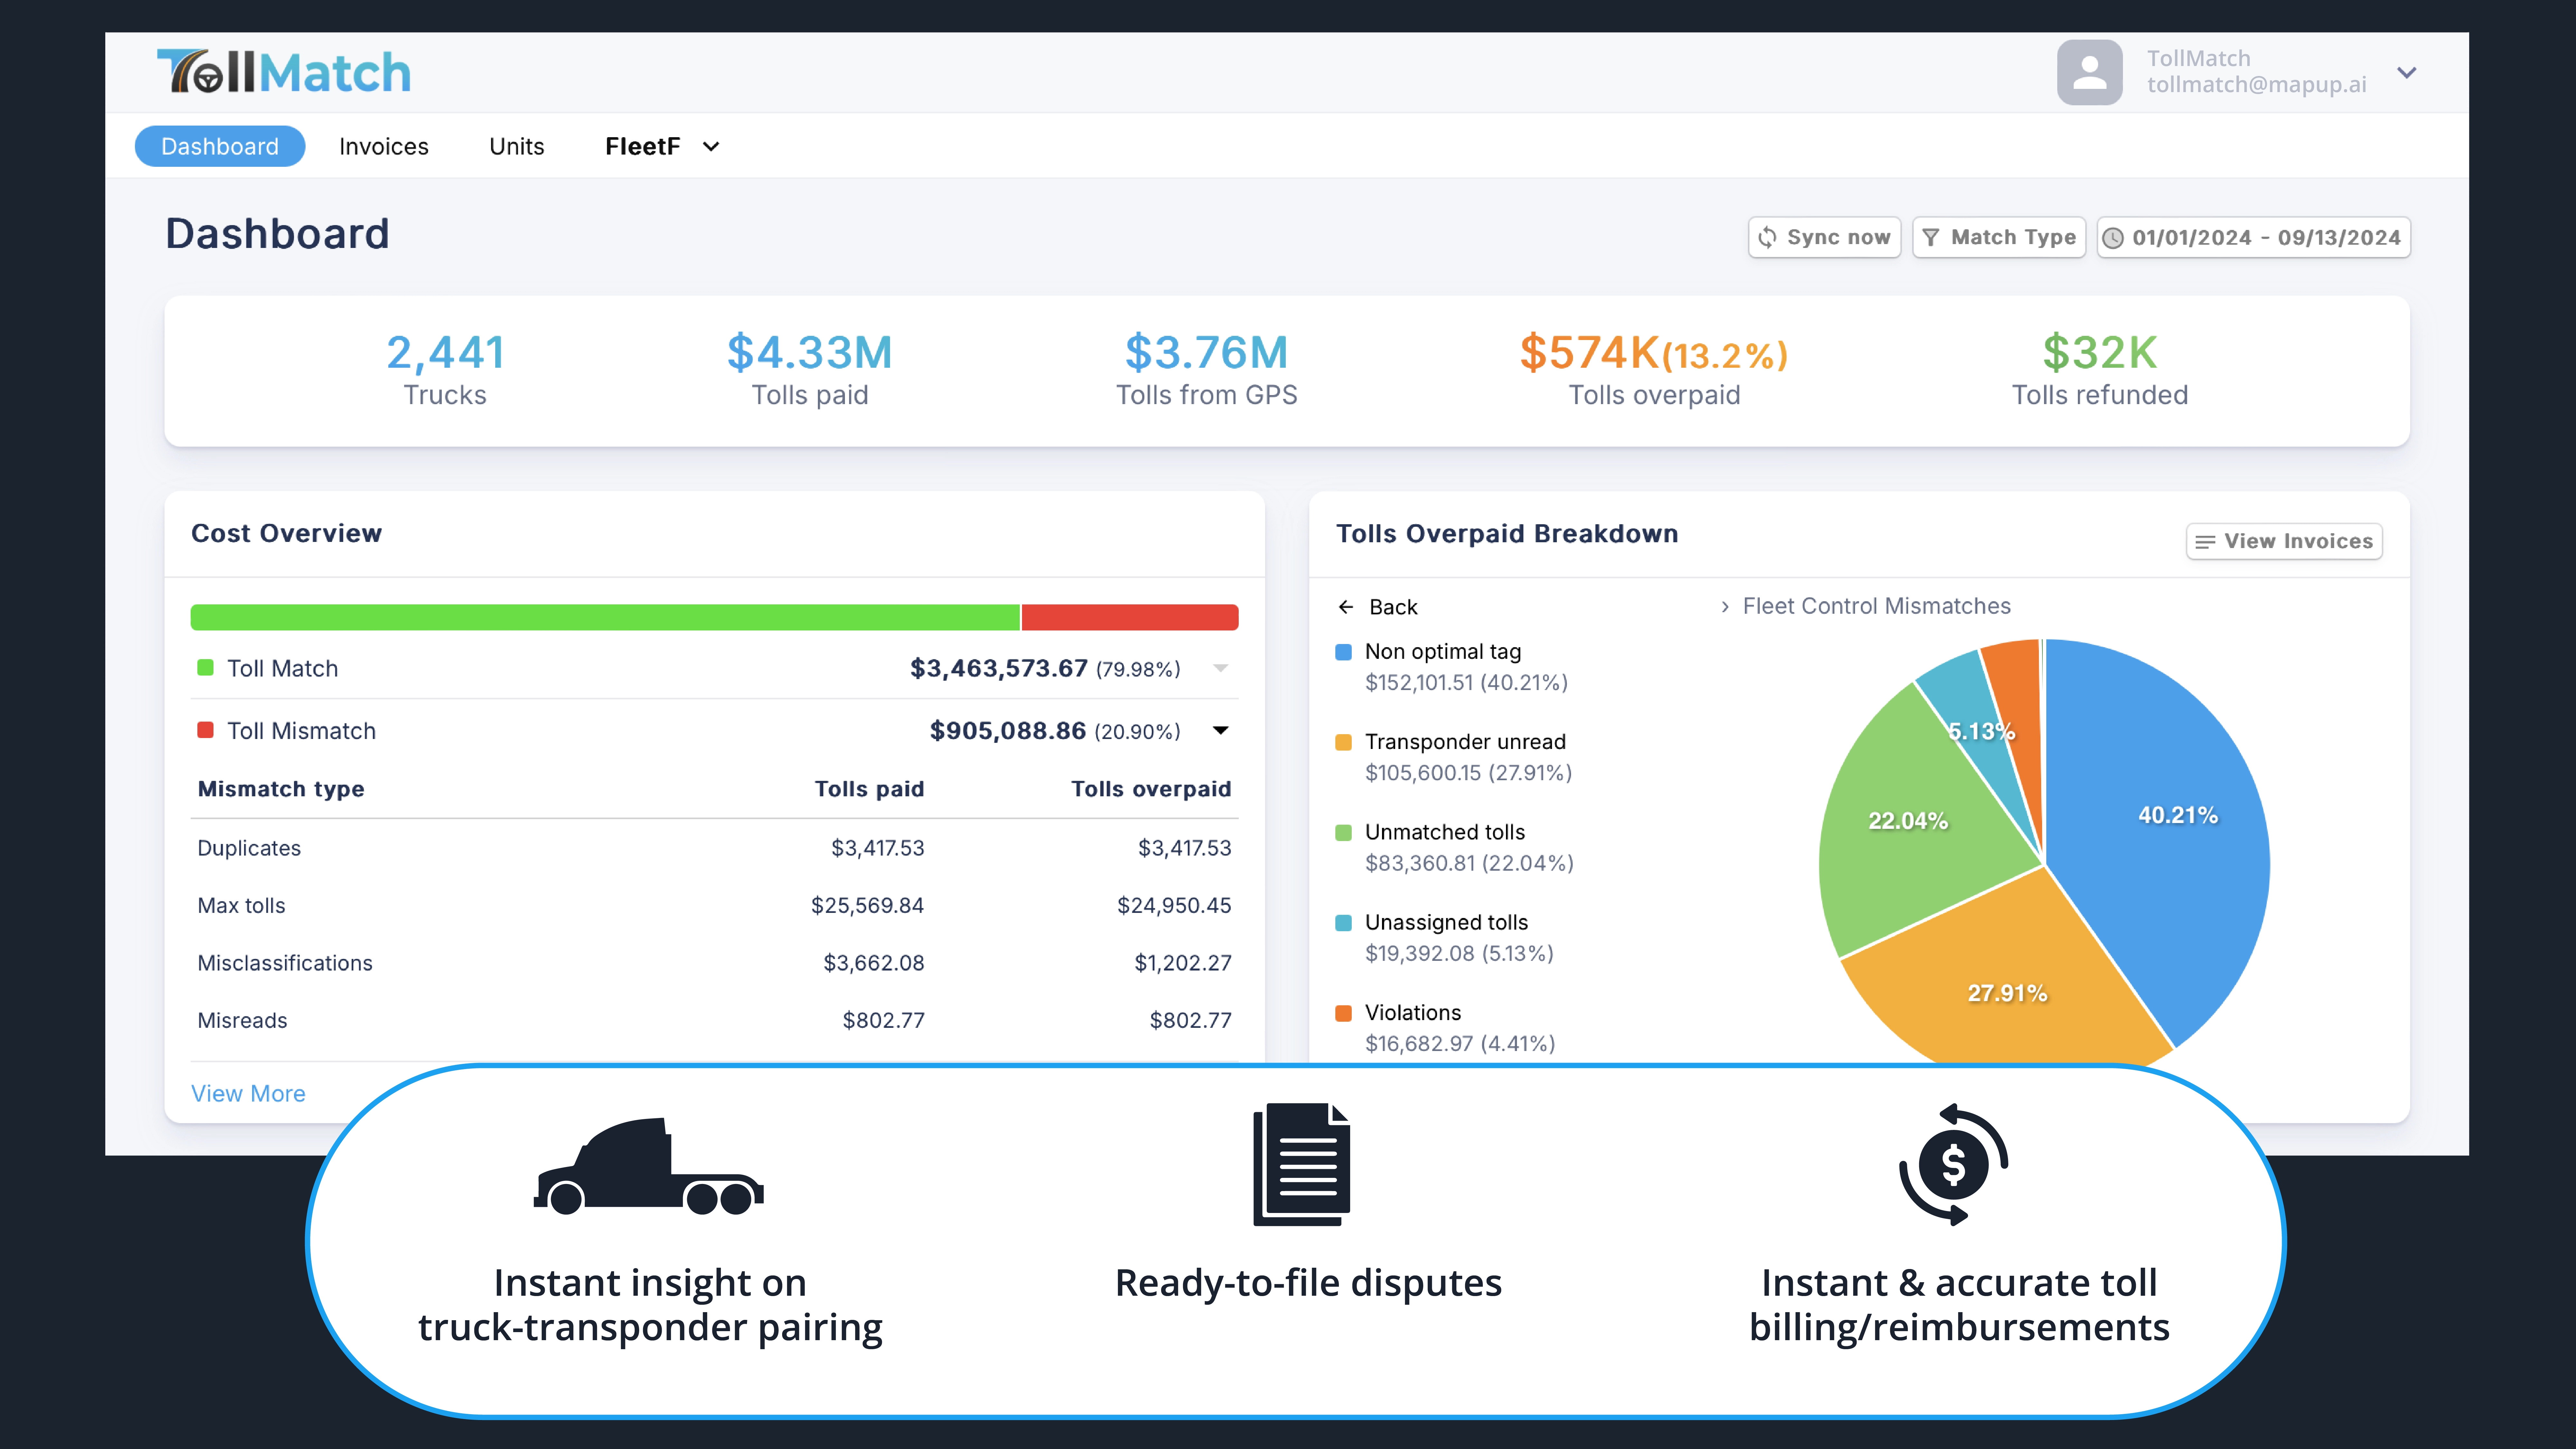Viewport: 2576px width, 1449px height.
Task: Click the red Toll Mismatch color swatch
Action: [205, 730]
